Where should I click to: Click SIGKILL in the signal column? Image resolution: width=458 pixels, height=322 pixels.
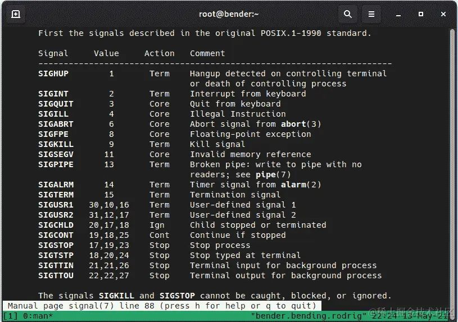(x=56, y=144)
